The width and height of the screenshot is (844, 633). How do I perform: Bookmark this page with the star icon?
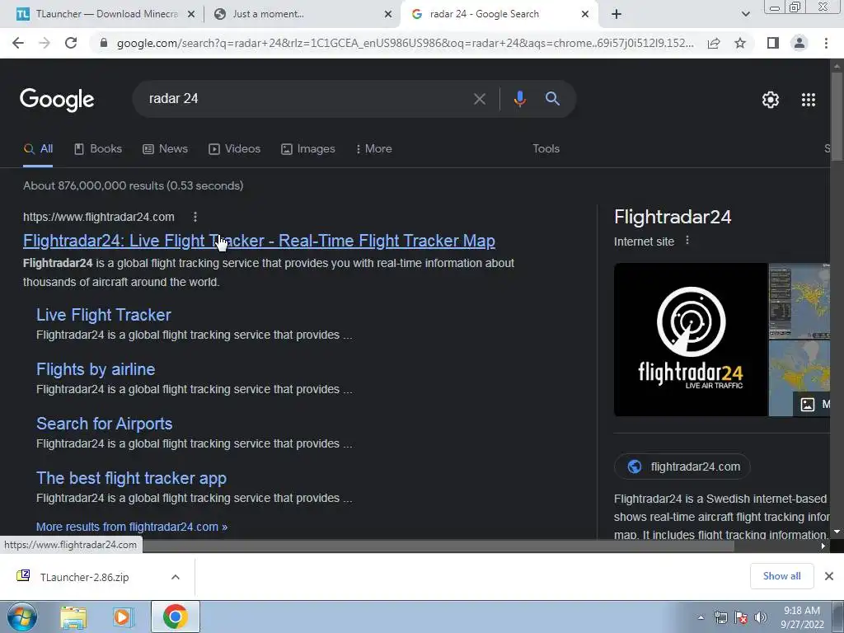(x=740, y=43)
